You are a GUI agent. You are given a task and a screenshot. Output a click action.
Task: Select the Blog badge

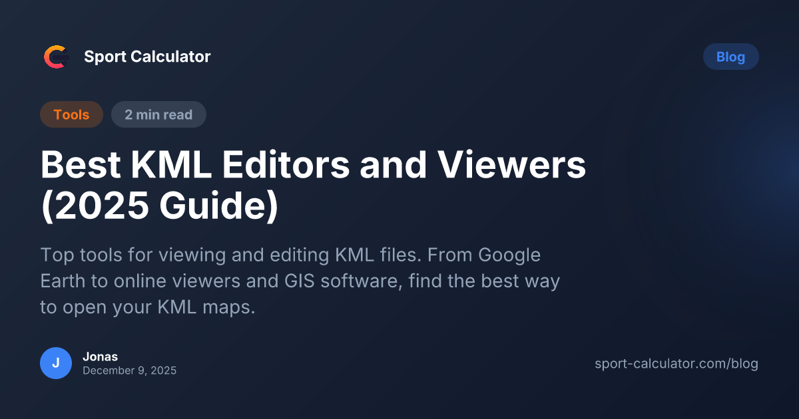click(730, 57)
